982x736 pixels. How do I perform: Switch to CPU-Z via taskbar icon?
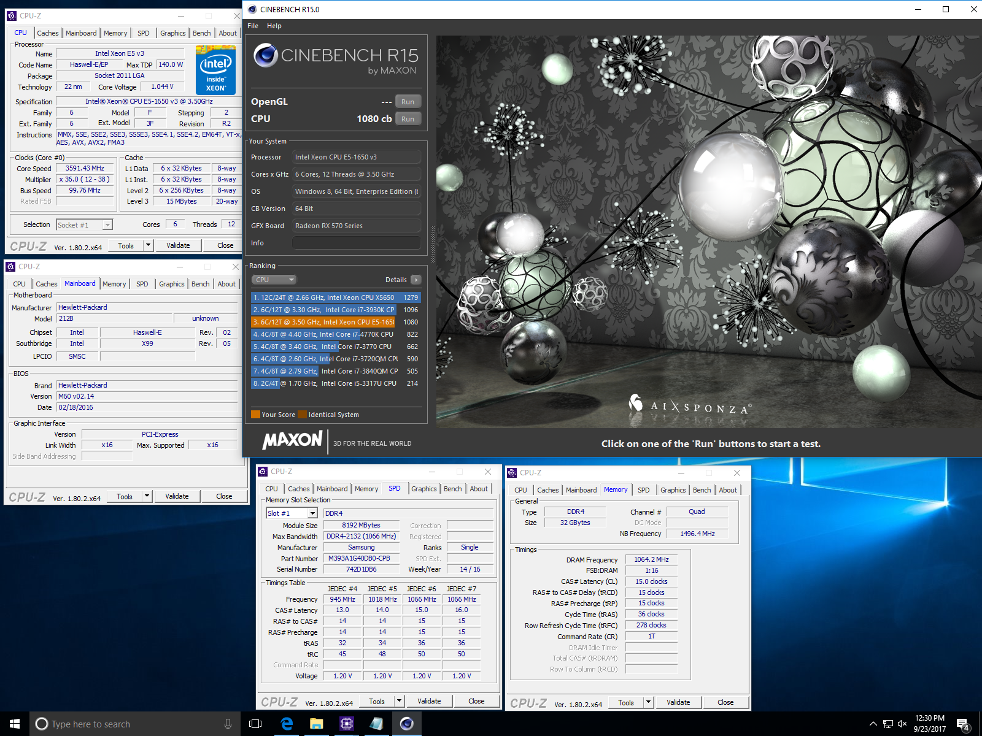point(346,724)
